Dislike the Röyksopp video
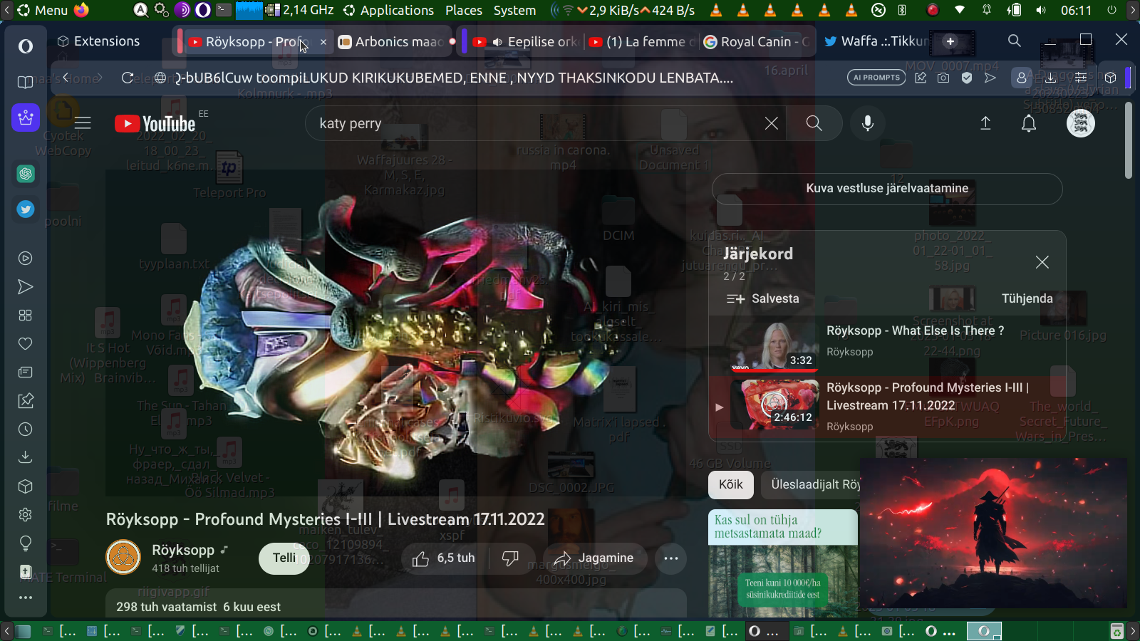 point(510,558)
